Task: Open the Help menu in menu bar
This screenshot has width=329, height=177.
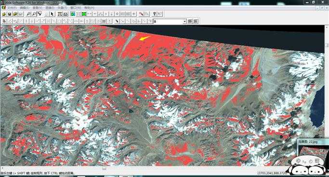Action: 90,8
